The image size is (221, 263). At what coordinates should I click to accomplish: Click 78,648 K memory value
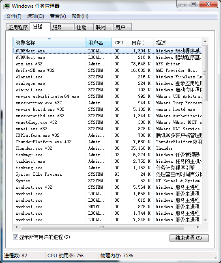(141, 64)
